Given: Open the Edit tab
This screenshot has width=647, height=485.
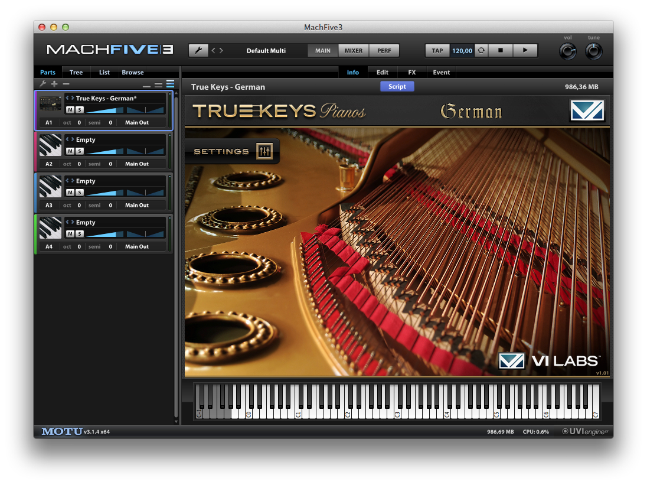Looking at the screenshot, I should pos(382,72).
